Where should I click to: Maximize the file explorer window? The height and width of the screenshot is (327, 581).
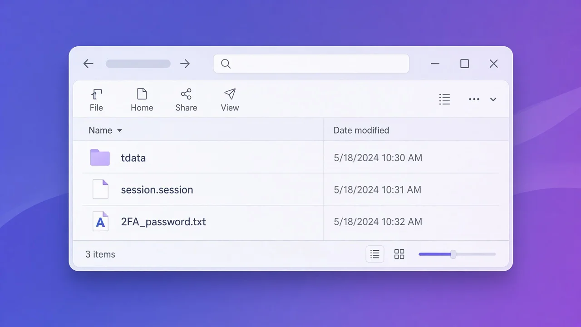point(464,64)
